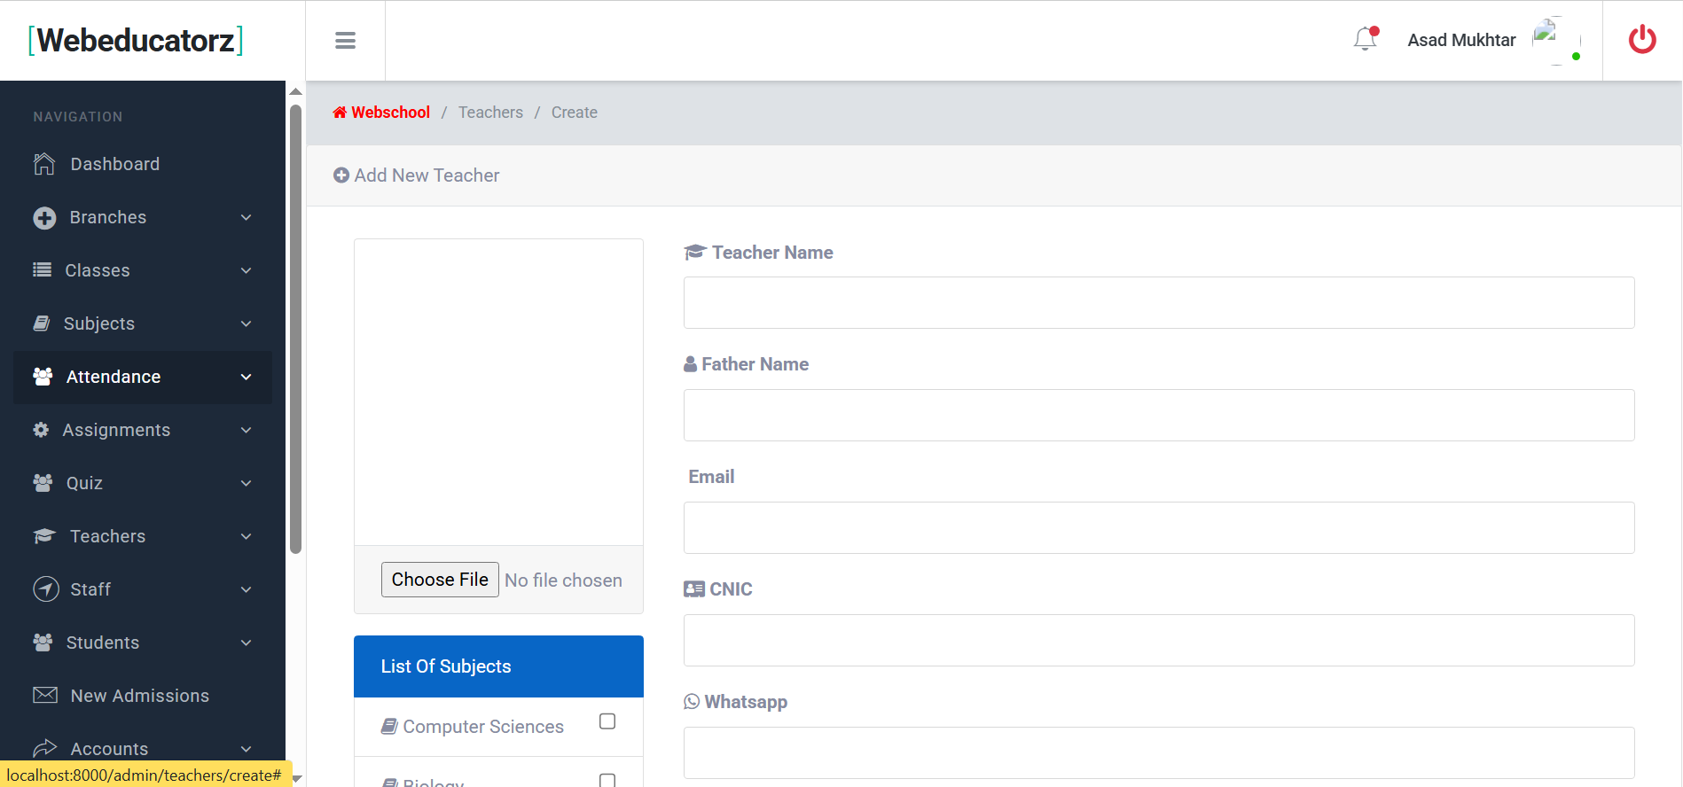Click the hamburger menu icon
Screen dimensions: 1683x787
coord(345,41)
